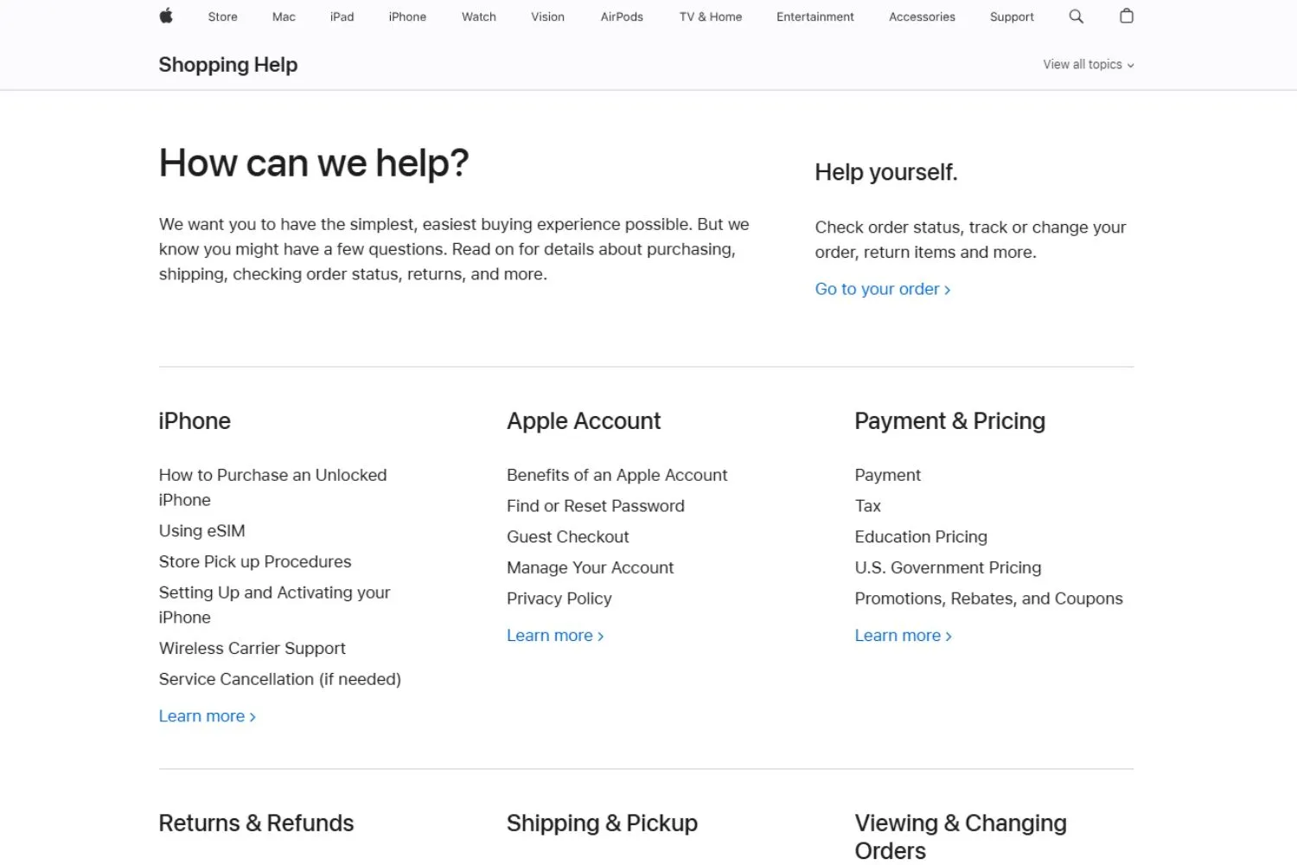This screenshot has height=865, width=1297.
Task: Open the Privacy Policy link
Action: pos(559,599)
